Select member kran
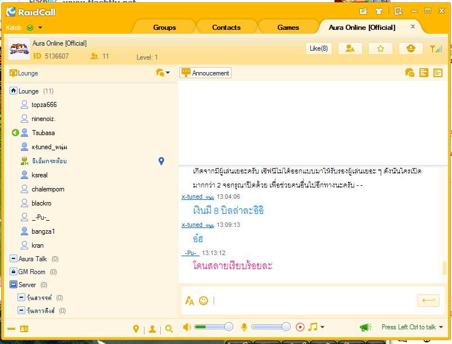This screenshot has width=452, height=344. 38,245
